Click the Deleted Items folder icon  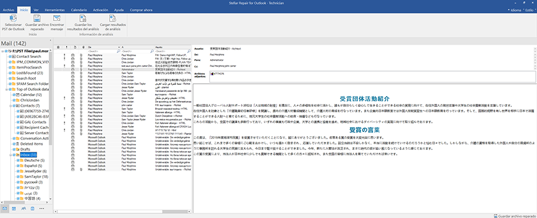[18, 144]
